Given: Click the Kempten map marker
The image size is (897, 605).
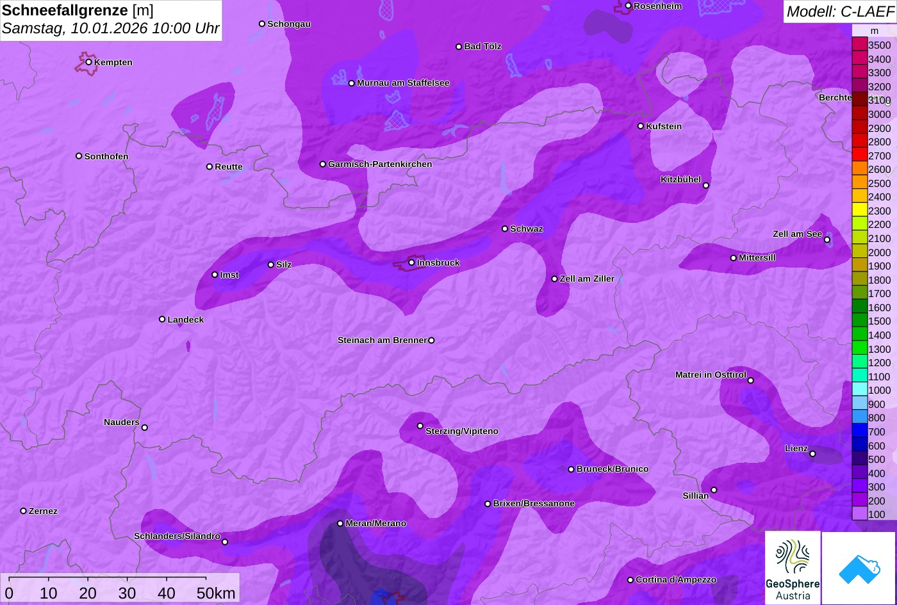Looking at the screenshot, I should 89,62.
